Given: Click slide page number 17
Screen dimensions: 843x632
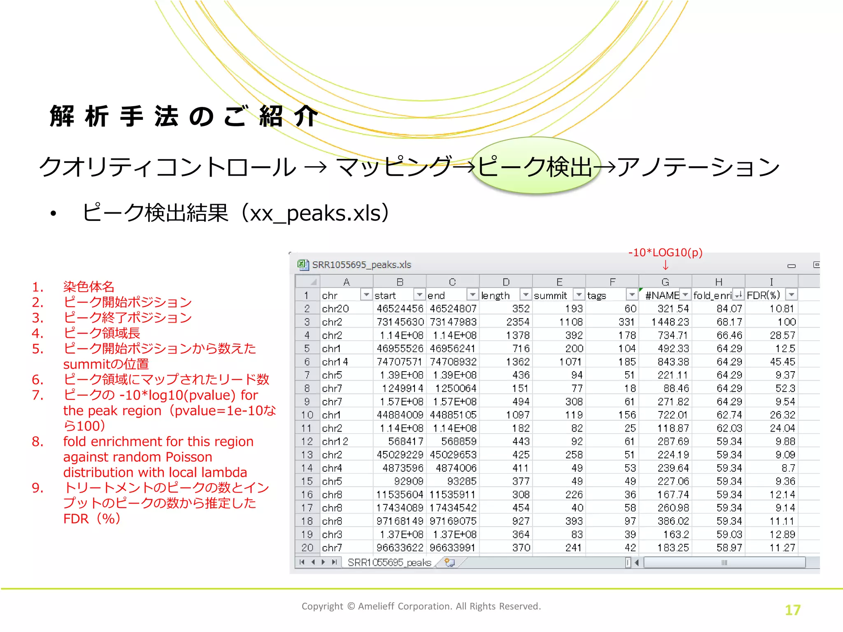Looking at the screenshot, I should [x=792, y=610].
